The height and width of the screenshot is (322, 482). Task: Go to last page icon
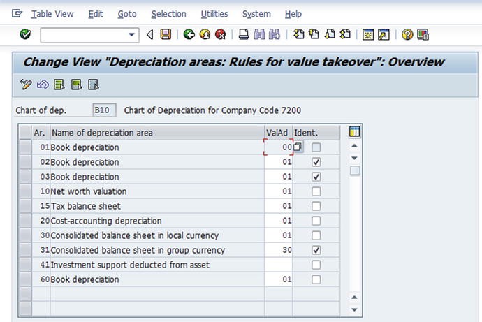tap(345, 34)
